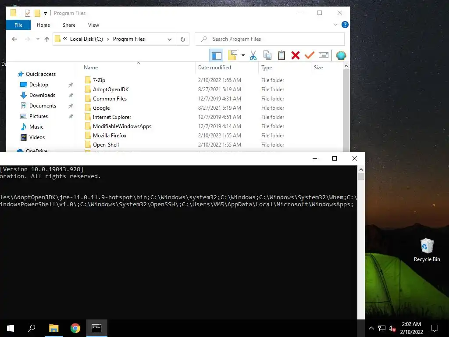Open the Windows Start menu
This screenshot has width=449, height=337.
coord(11,328)
